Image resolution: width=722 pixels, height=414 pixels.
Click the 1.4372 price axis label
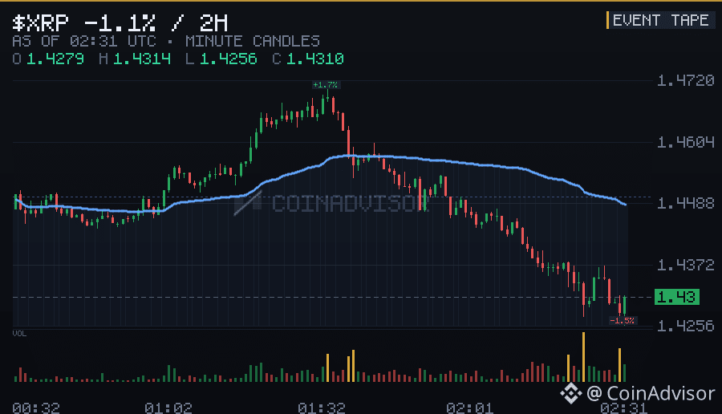(686, 265)
